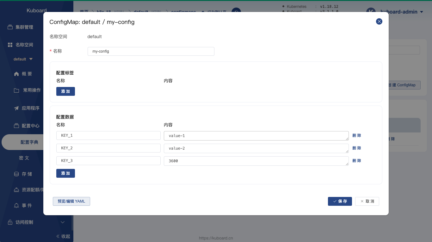Expand 访问控制 chevron in sidebar

coord(63,222)
